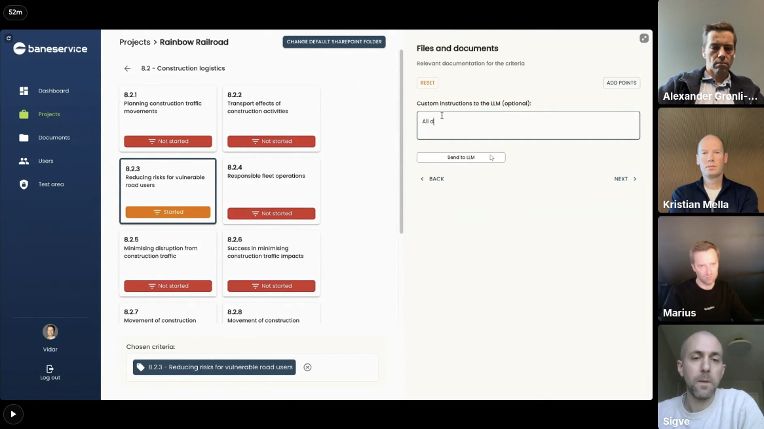Image resolution: width=764 pixels, height=429 pixels.
Task: Click the Log out icon
Action: point(50,369)
